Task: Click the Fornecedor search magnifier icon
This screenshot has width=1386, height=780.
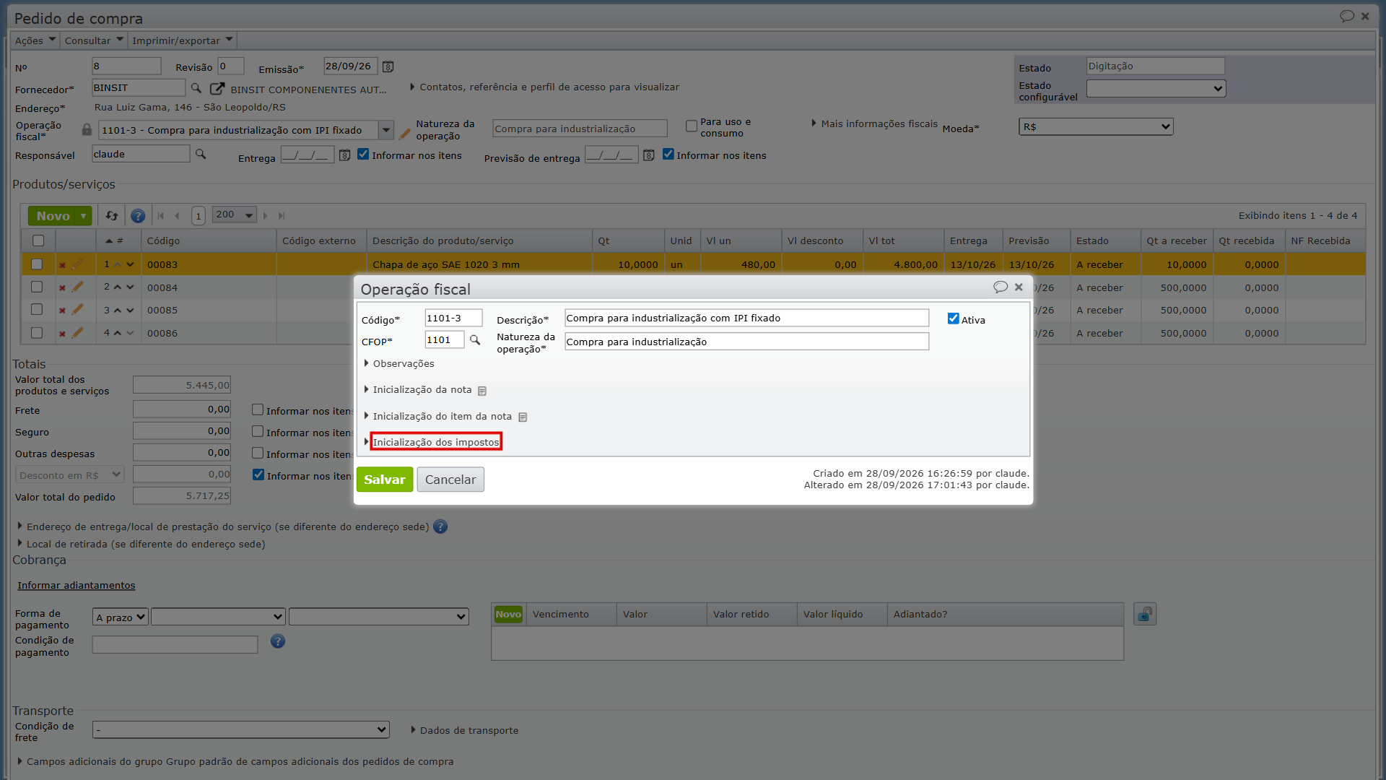Action: click(x=196, y=88)
